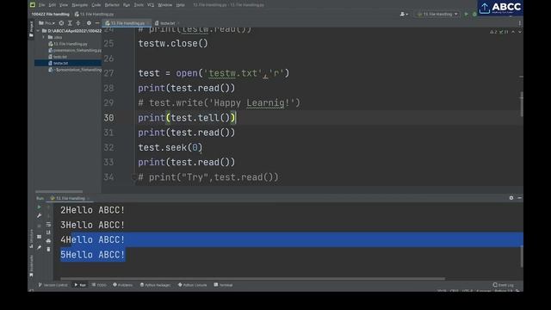Open the View menu
551x310 pixels.
pyautogui.click(x=64, y=5)
